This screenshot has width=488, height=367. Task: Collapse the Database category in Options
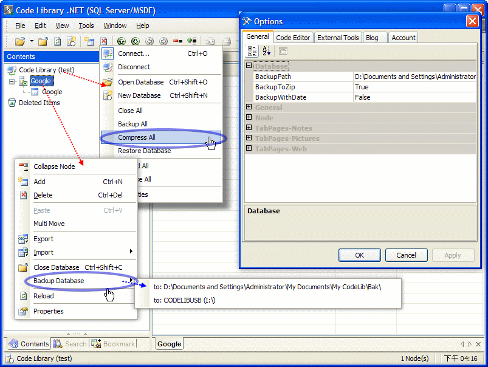point(249,66)
